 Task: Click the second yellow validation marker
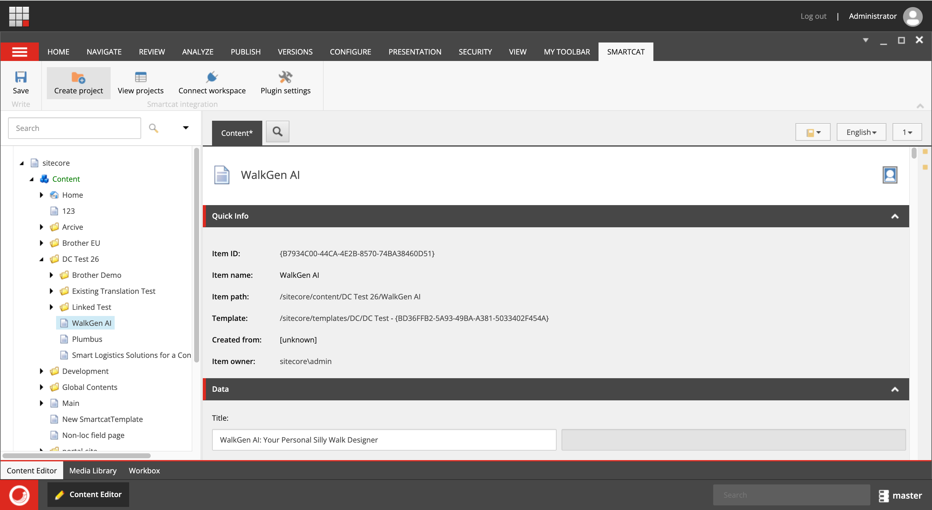(925, 167)
